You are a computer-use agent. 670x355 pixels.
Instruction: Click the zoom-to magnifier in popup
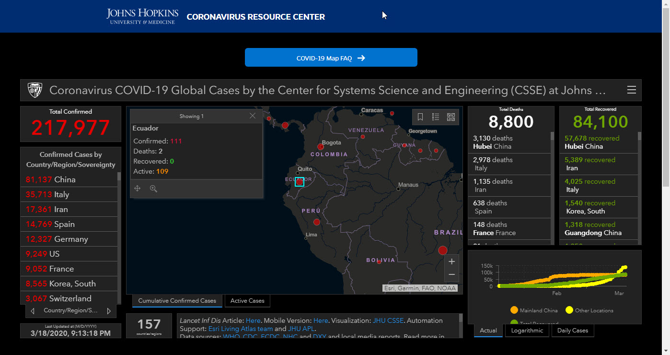click(153, 189)
